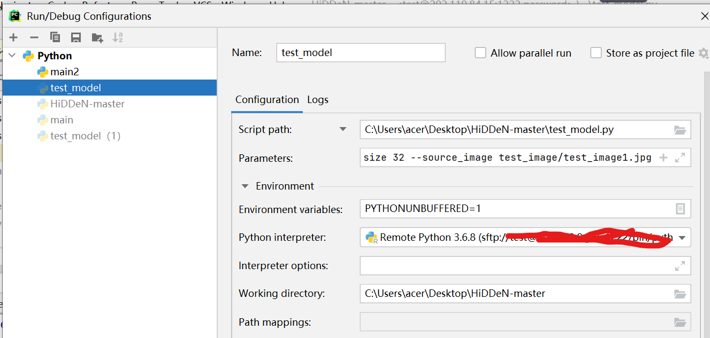Check Store as project file option
The height and width of the screenshot is (338, 710).
click(596, 53)
